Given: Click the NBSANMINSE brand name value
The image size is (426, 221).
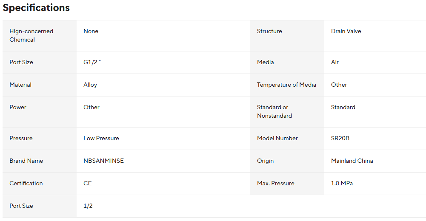Looking at the screenshot, I should pos(103,161).
